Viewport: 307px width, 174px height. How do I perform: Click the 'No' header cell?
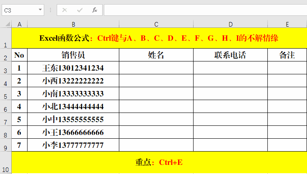coord(19,55)
